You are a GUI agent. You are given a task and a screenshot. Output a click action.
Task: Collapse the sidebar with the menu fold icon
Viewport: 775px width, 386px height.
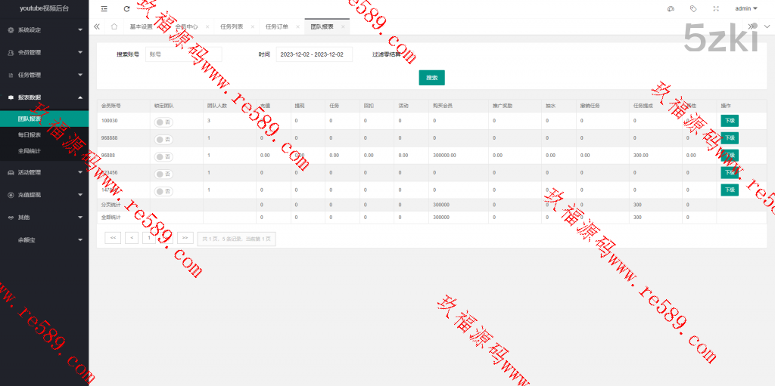104,9
